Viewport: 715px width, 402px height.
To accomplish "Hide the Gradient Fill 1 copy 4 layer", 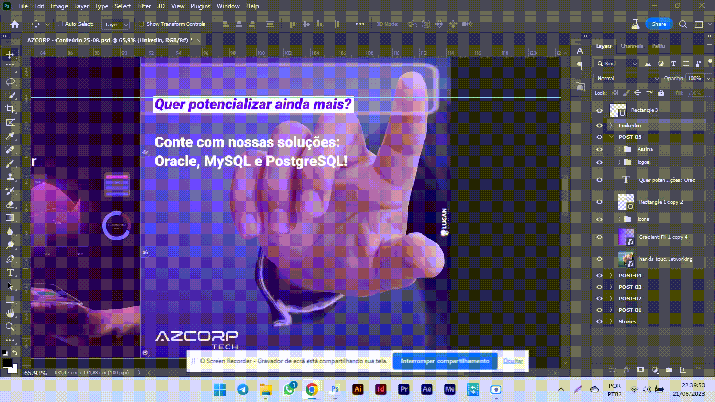I will point(599,237).
